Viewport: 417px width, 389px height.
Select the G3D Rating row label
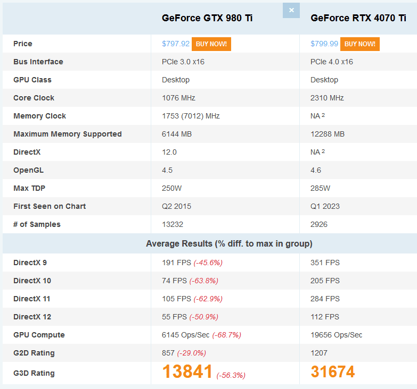point(34,373)
